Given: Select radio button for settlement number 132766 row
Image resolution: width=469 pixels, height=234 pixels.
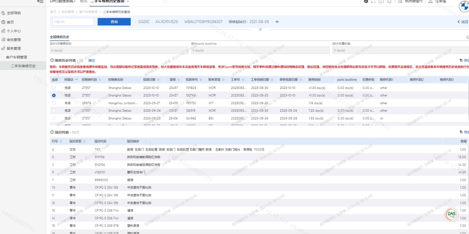Looking at the screenshot, I should click(54, 95).
